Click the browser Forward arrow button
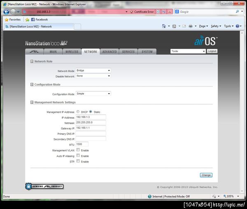Image resolution: width=247 pixels, height=209 pixels. 13,12
